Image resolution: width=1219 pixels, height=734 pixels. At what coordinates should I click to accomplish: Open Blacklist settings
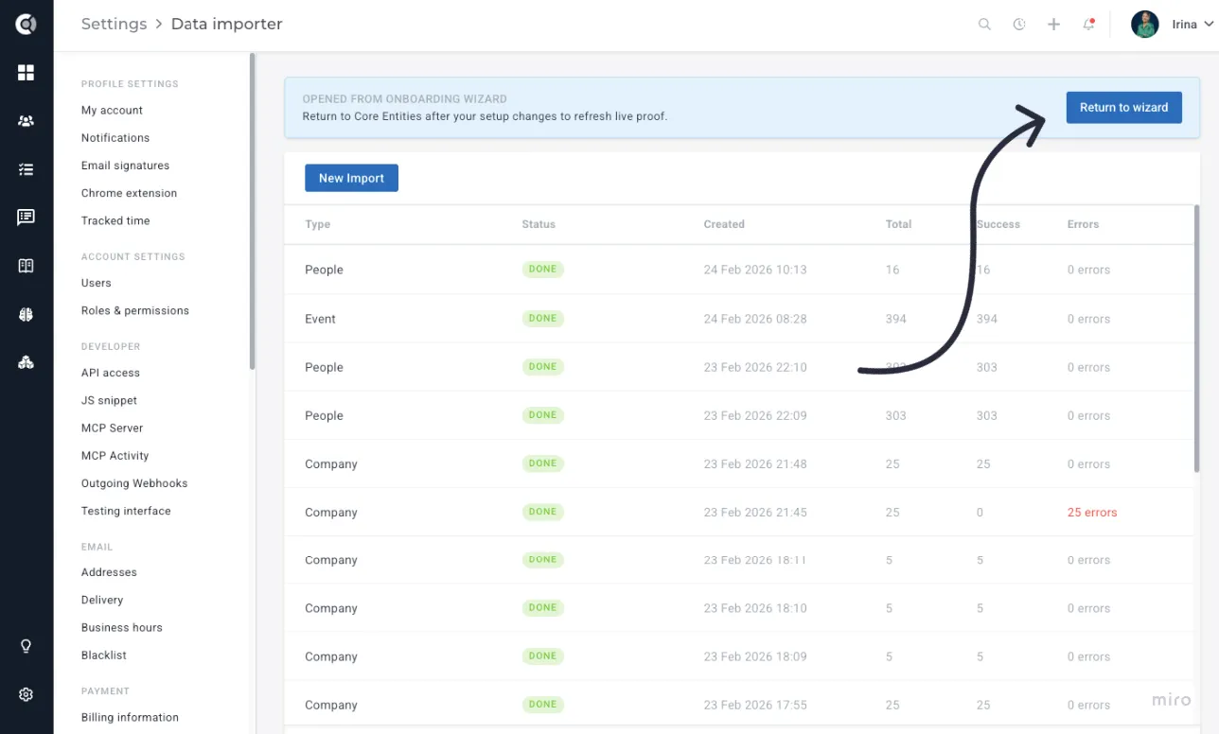click(x=103, y=655)
